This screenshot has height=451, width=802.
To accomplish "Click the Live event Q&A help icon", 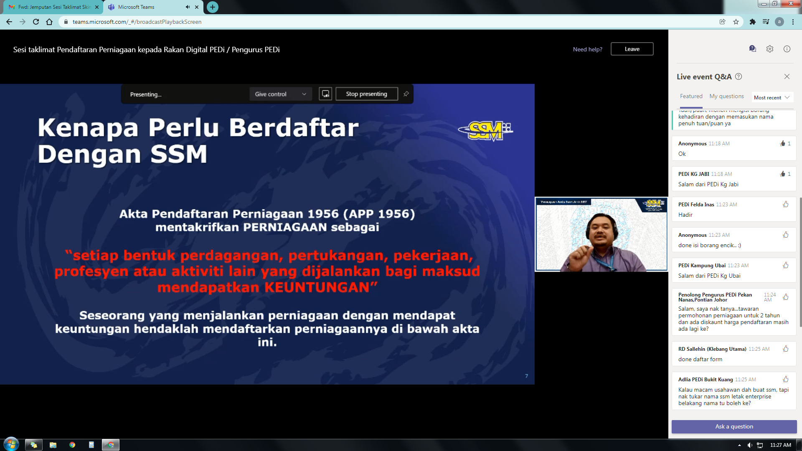I will coord(739,76).
